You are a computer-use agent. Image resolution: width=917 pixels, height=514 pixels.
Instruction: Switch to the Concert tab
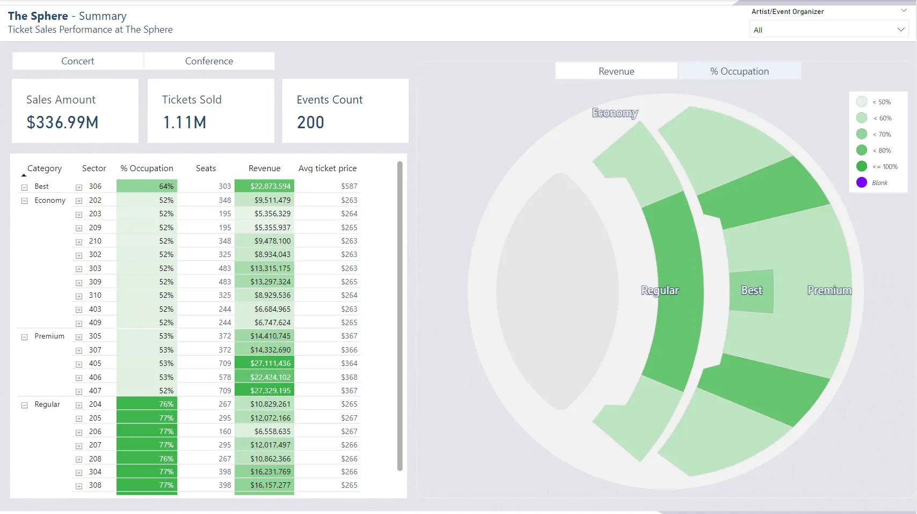[77, 61]
